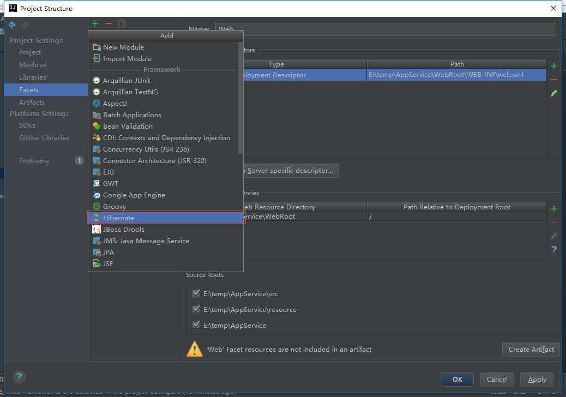Choose Arquillian TestNG framework
566x397 pixels.
coord(166,92)
